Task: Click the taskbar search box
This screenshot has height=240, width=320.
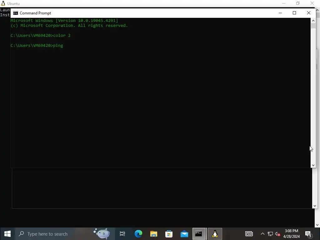Action: point(65,234)
